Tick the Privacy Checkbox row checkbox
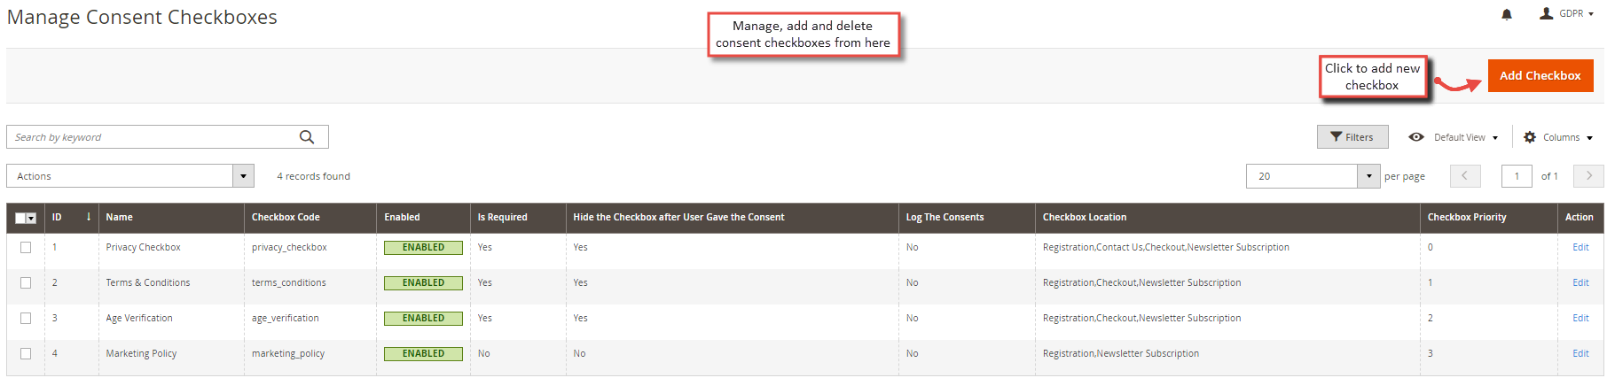Viewport: 1607px width, 378px height. 26,248
